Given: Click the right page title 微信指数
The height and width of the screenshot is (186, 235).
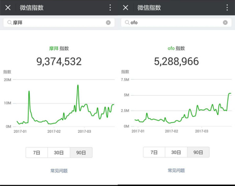Looking at the screenshot, I should 149,8.
